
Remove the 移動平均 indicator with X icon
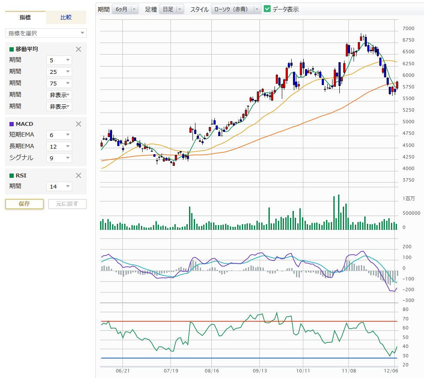point(78,49)
